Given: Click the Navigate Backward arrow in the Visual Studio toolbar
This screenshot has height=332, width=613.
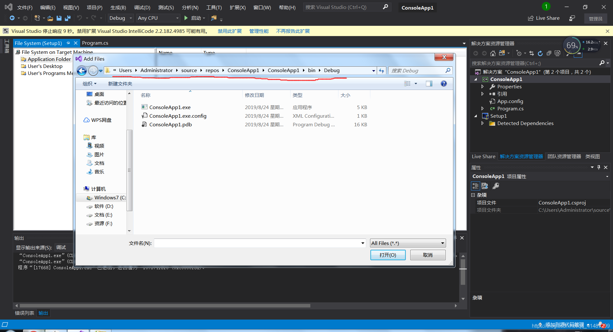Looking at the screenshot, I should click(x=12, y=18).
